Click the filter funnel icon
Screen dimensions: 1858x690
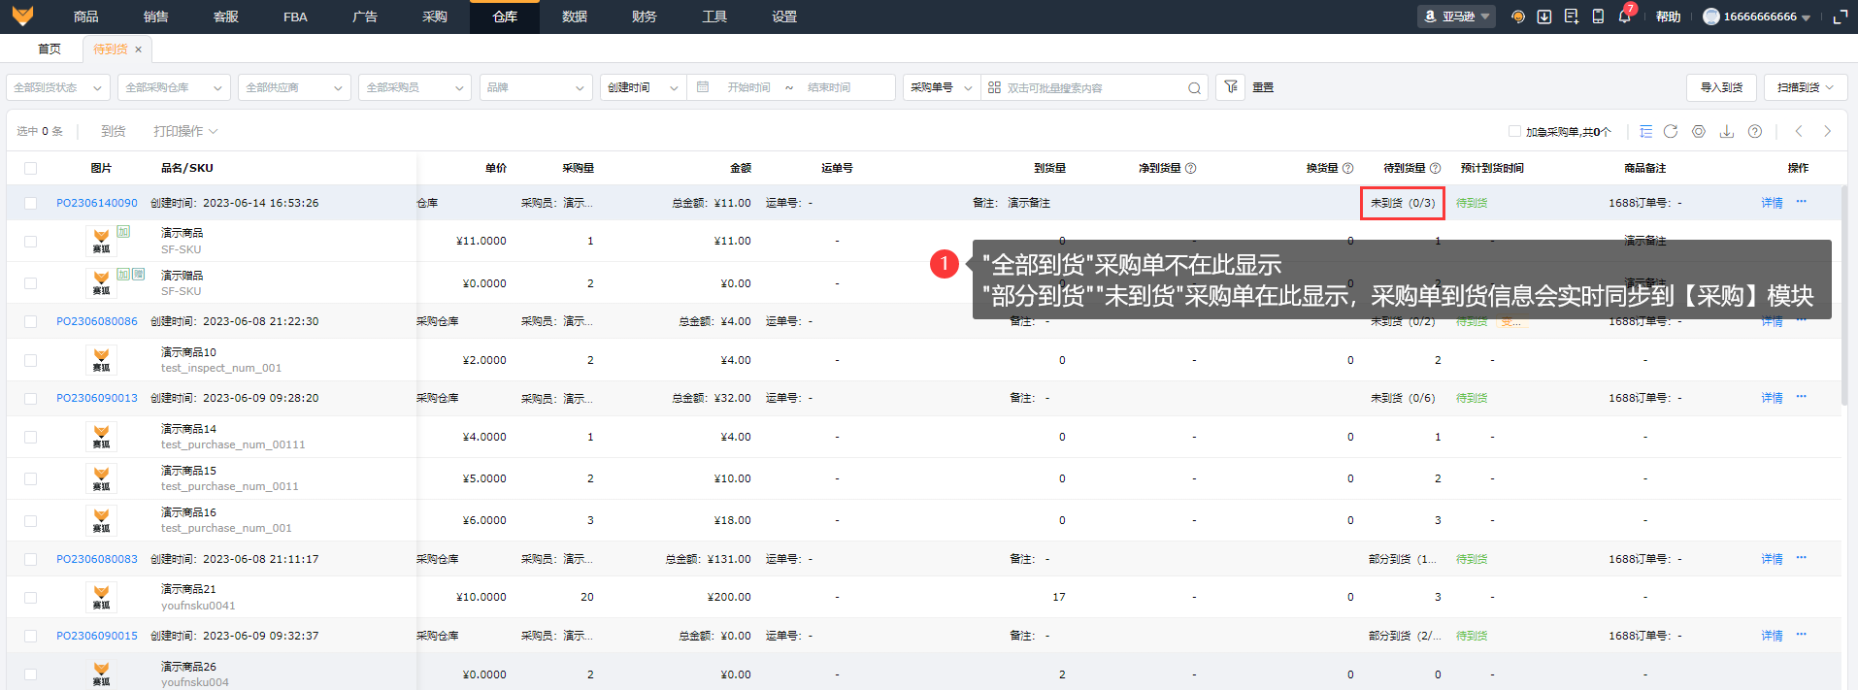1231,87
